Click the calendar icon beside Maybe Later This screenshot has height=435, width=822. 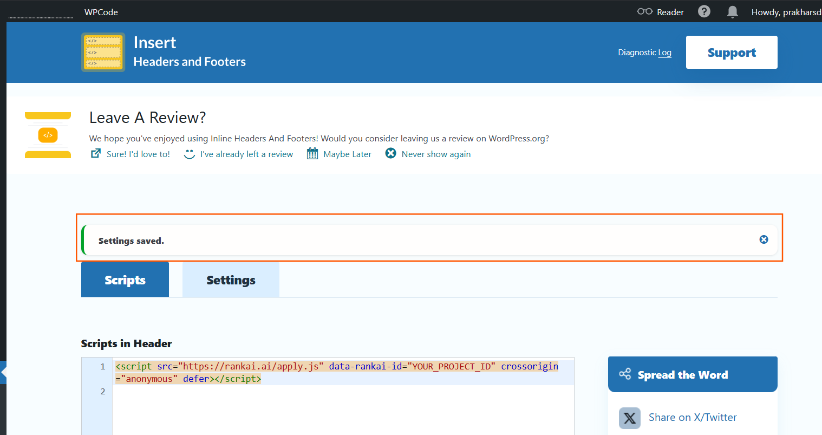312,154
